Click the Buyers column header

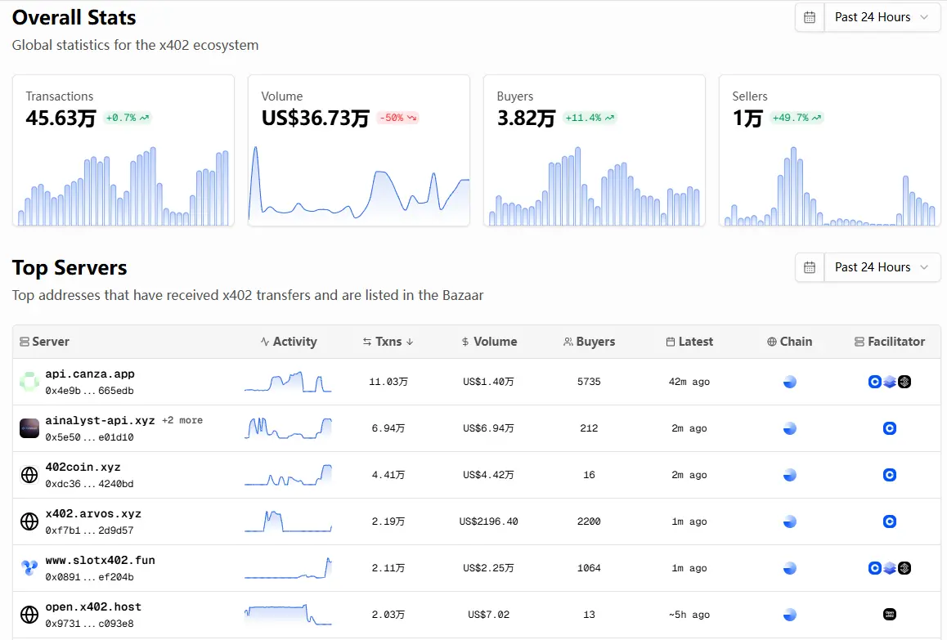click(589, 342)
